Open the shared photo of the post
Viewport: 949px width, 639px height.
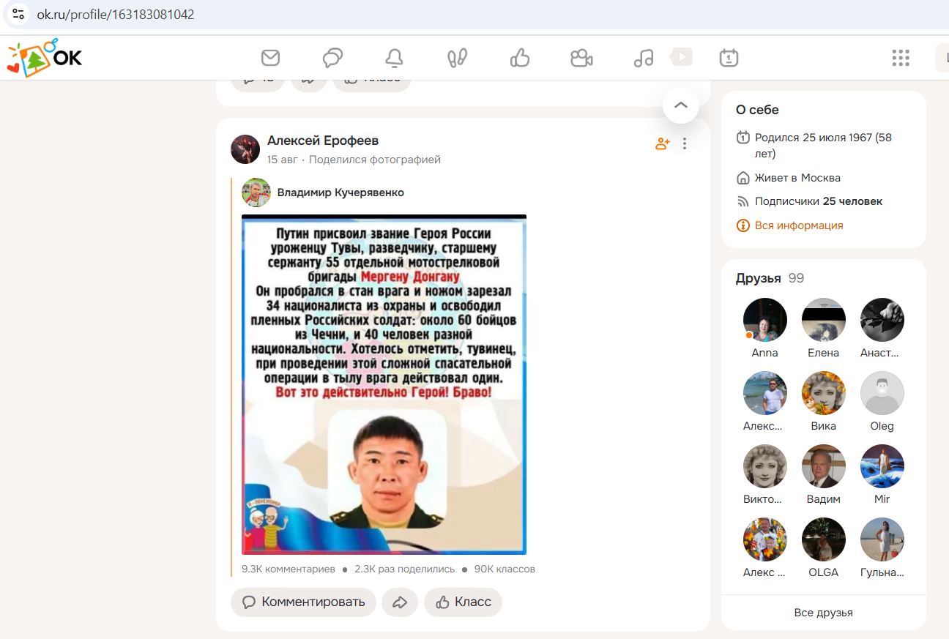[384, 384]
